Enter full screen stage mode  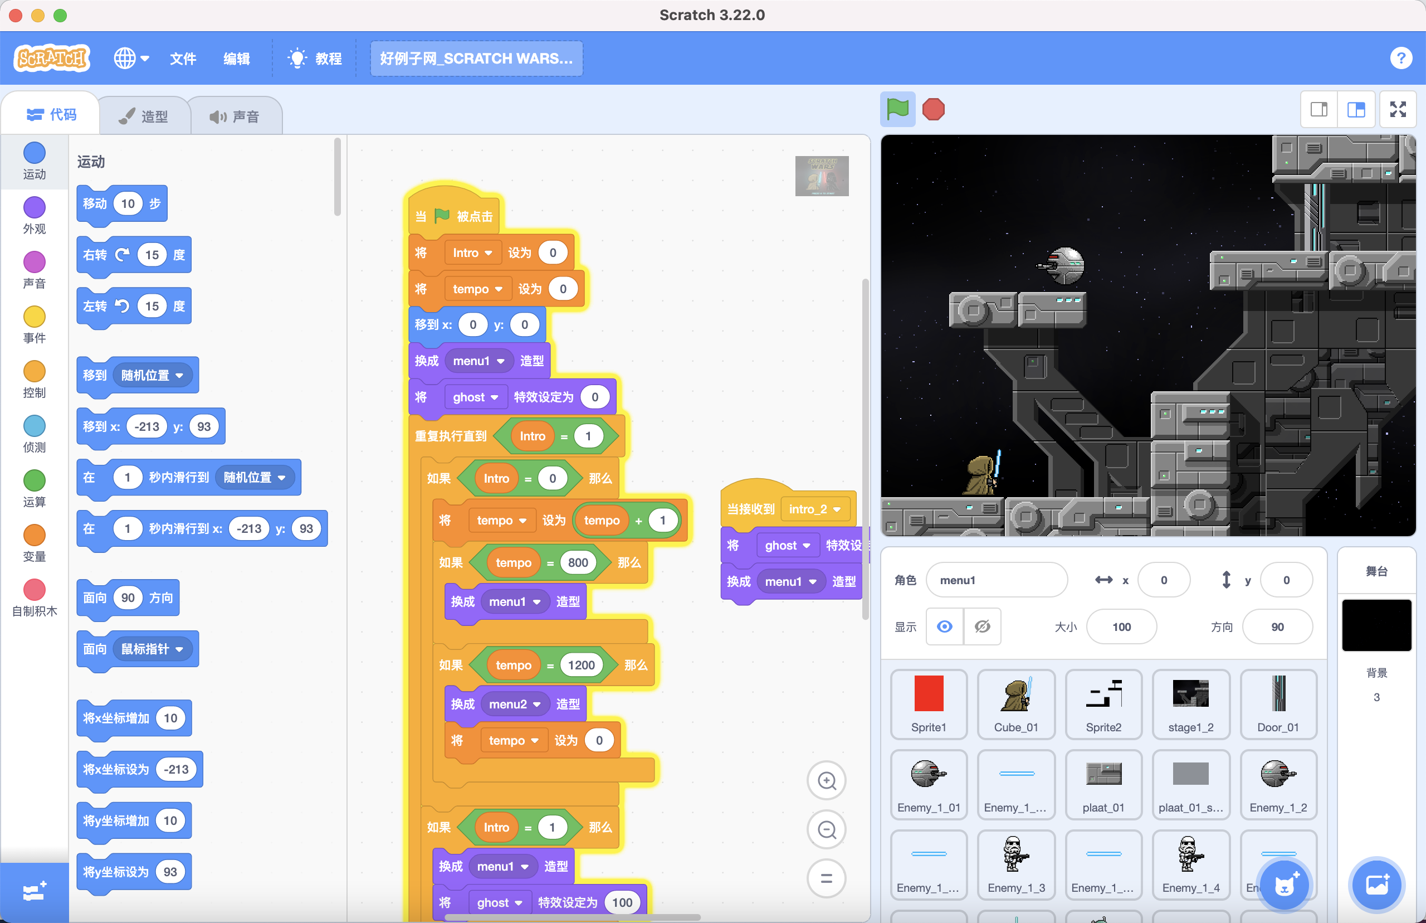pos(1398,109)
